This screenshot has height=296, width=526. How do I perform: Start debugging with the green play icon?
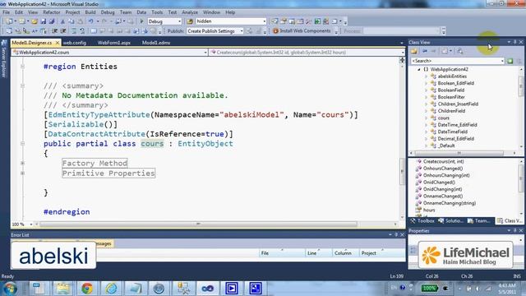(141, 21)
